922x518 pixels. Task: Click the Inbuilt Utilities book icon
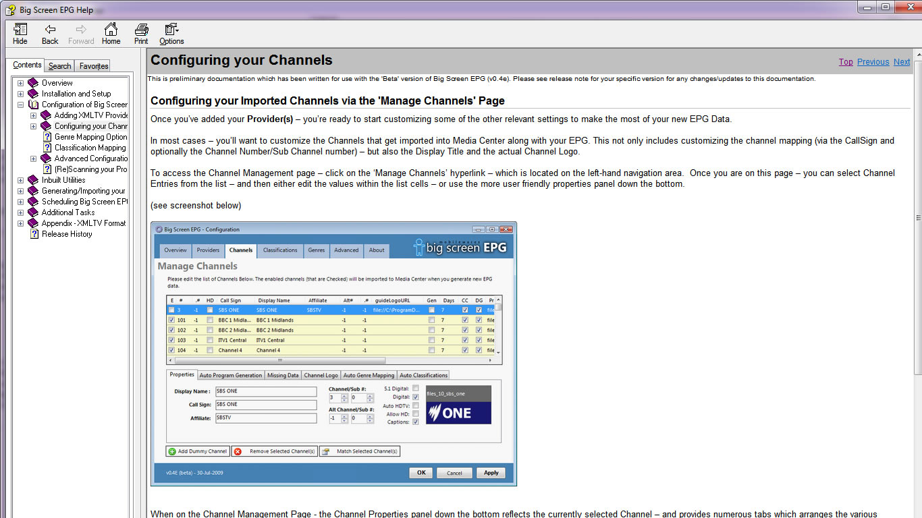pos(33,180)
